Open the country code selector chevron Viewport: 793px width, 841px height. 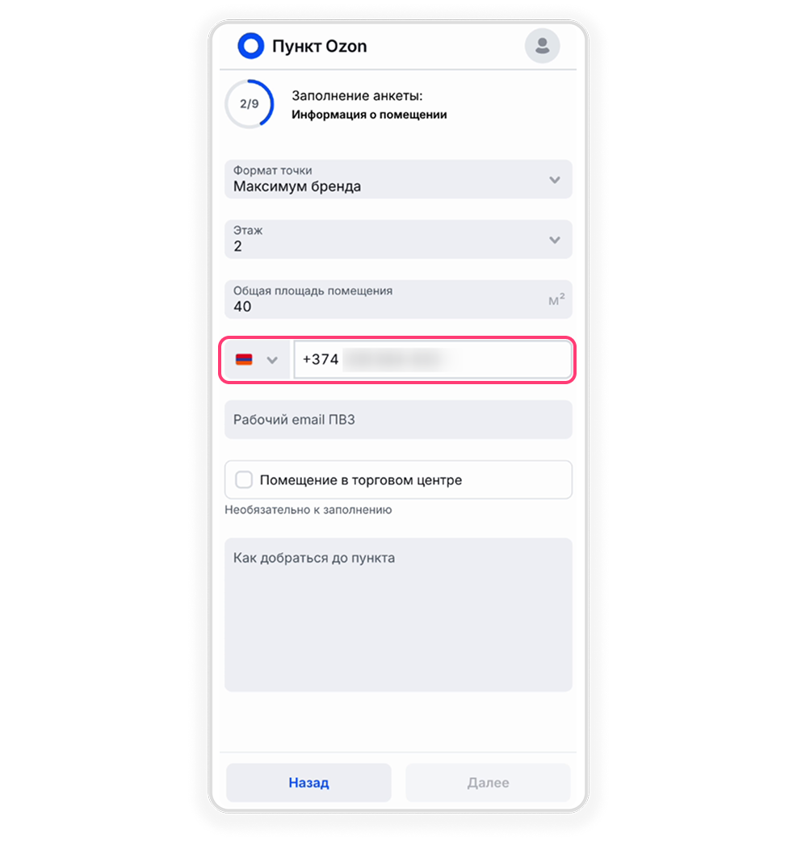click(273, 361)
